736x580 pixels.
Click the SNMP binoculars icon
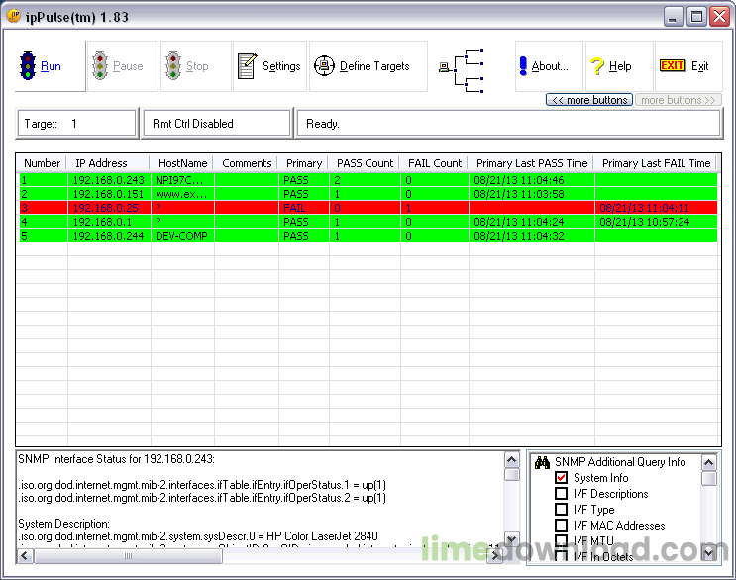point(542,463)
